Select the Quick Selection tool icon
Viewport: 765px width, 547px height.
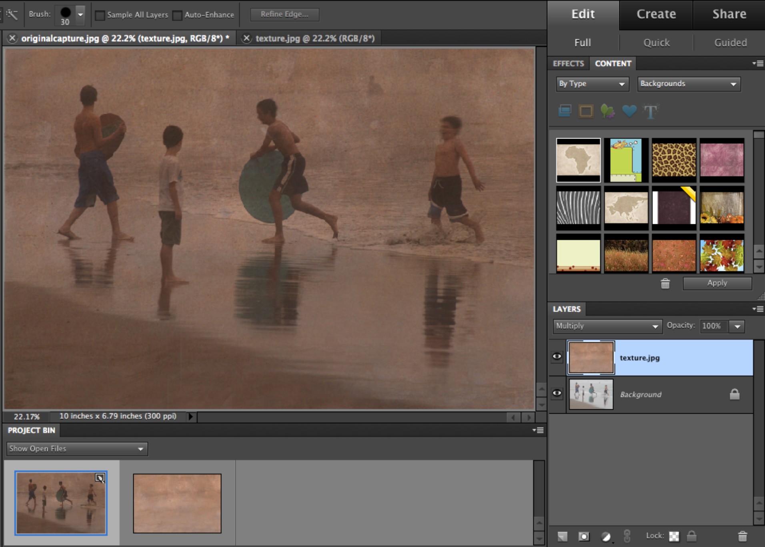(x=12, y=15)
